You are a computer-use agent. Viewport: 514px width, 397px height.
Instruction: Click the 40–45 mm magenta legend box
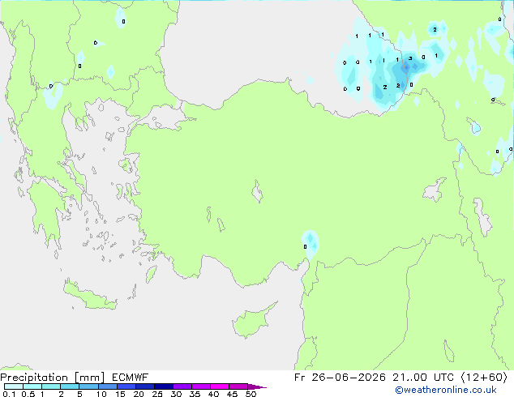point(220,386)
